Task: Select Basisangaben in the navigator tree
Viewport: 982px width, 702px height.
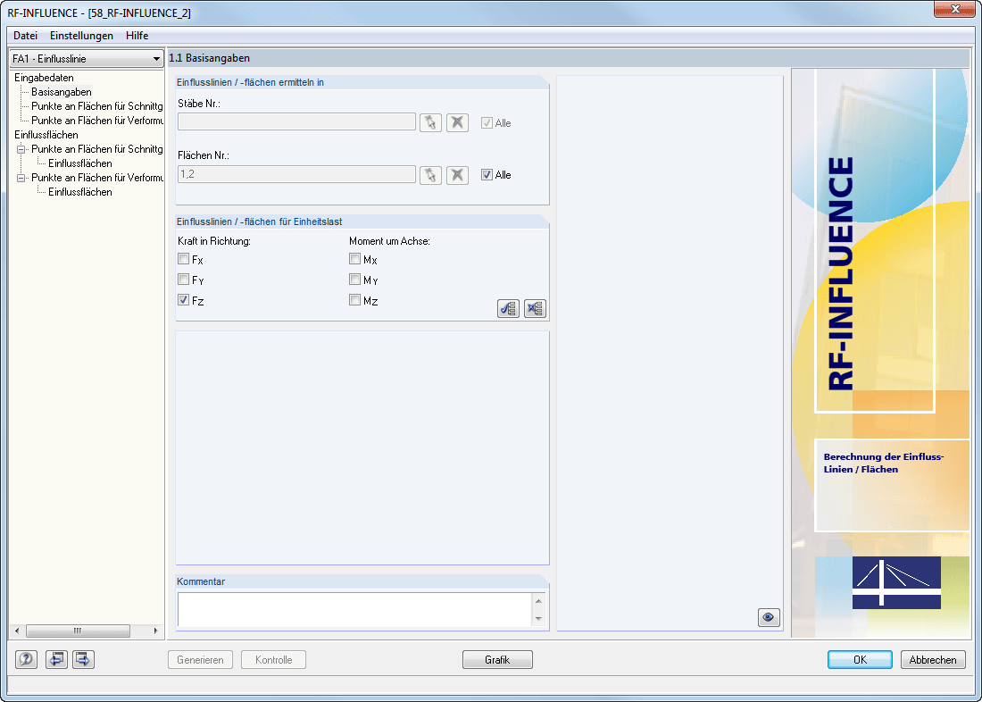Action: 62,92
